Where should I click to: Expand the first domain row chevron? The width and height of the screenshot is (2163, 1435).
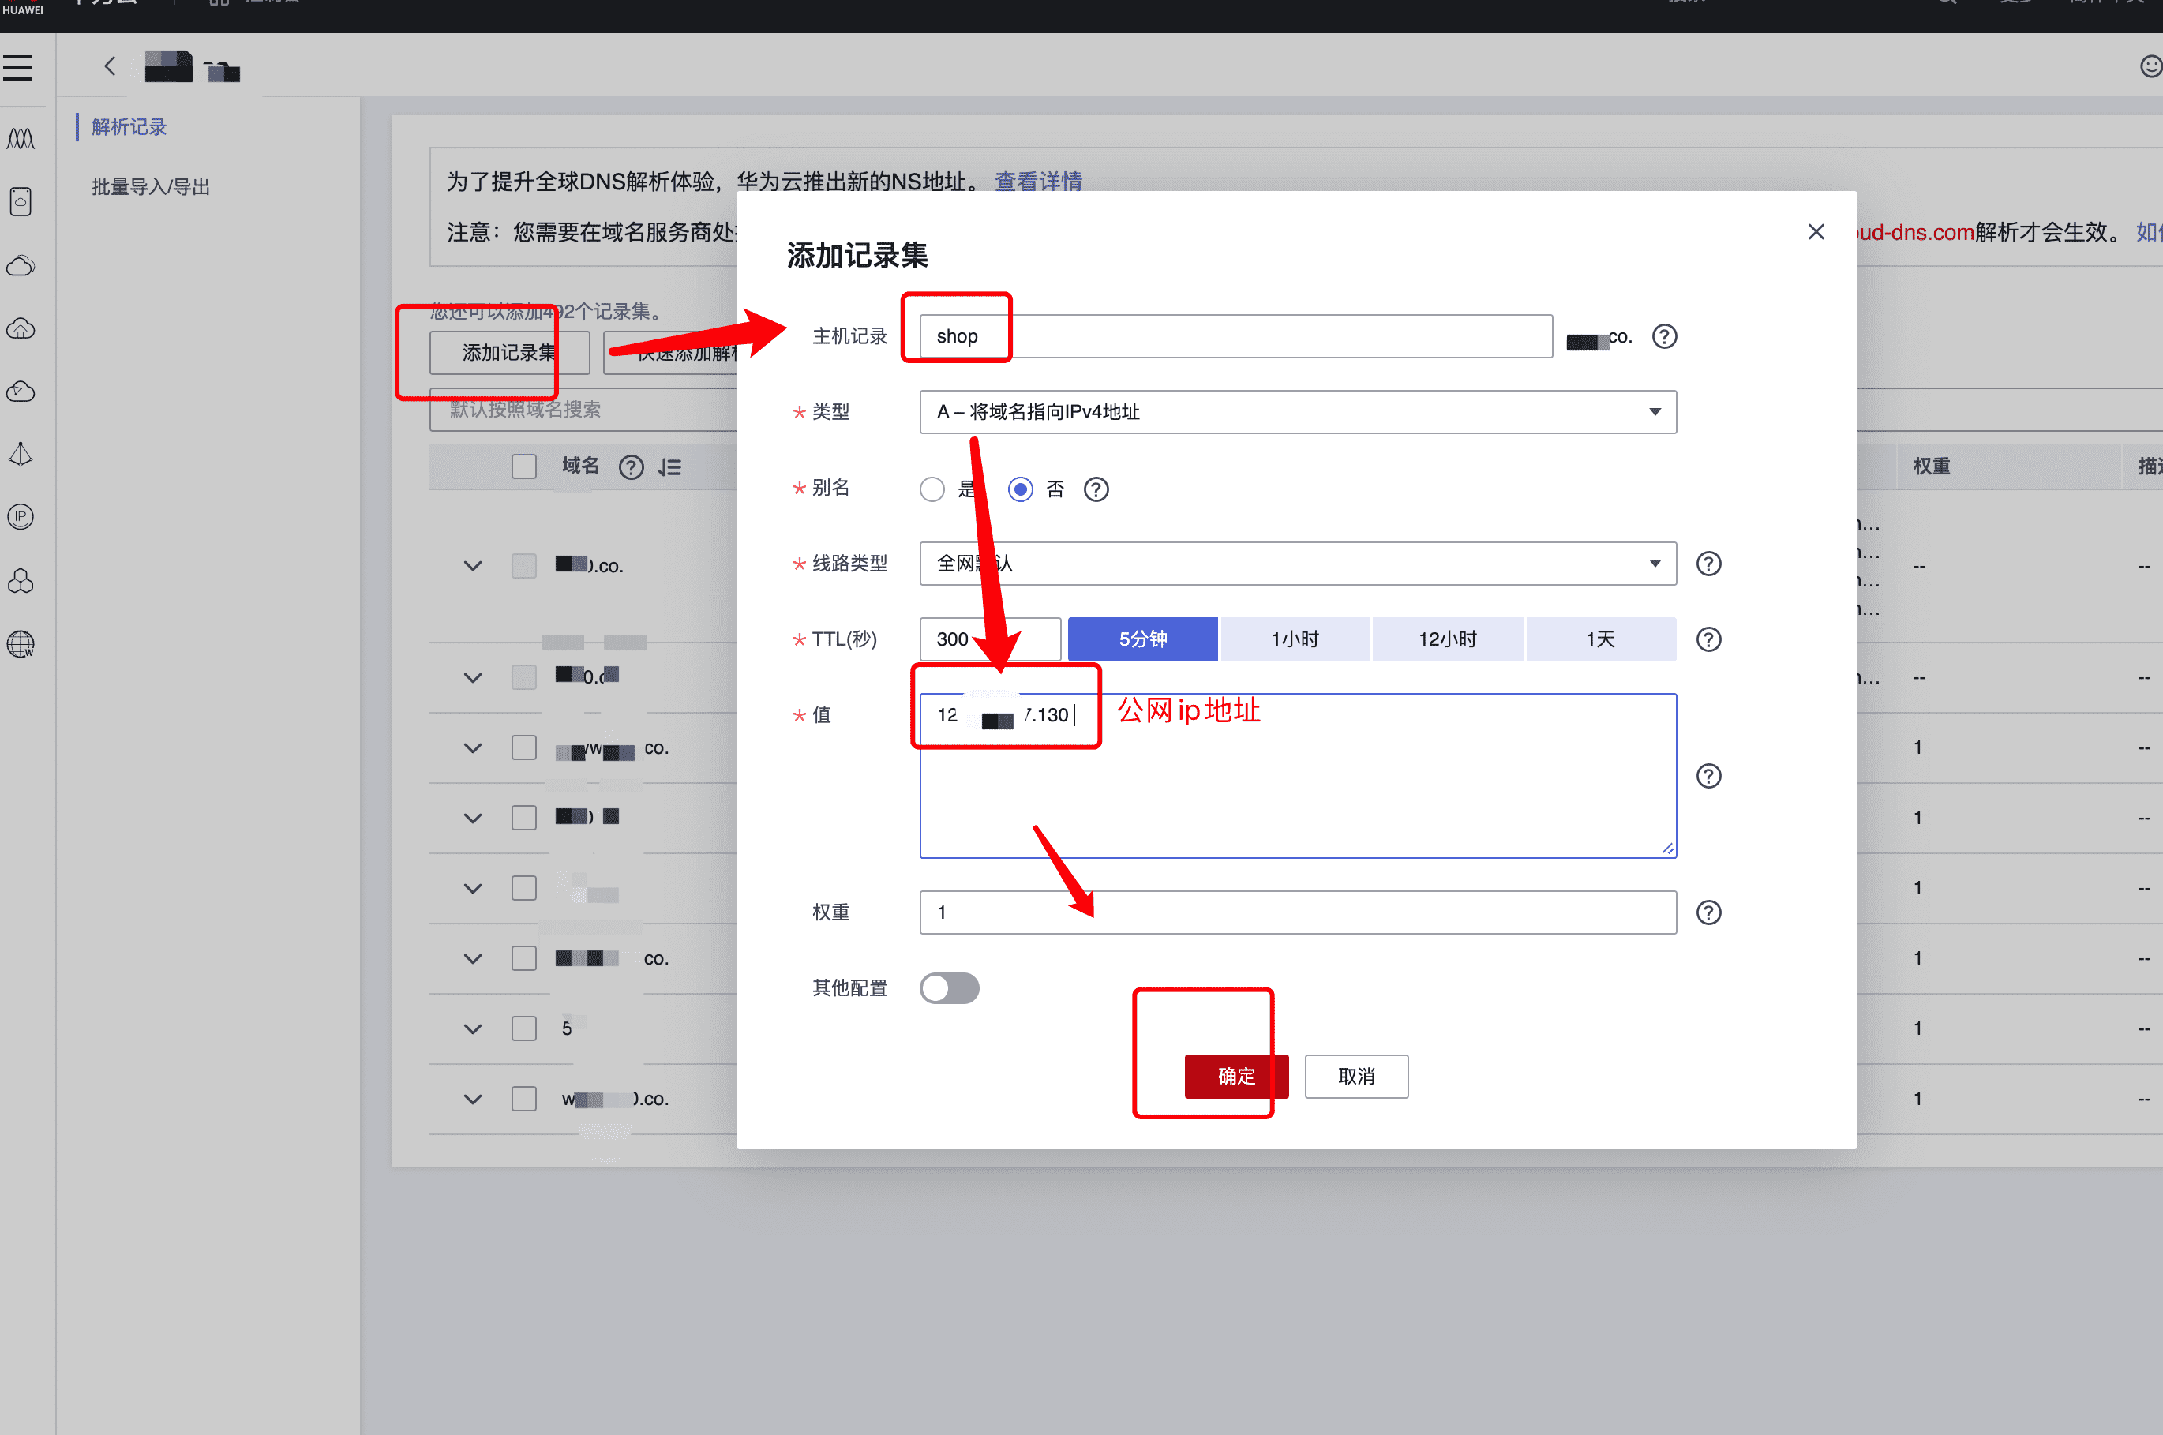pyautogui.click(x=472, y=566)
